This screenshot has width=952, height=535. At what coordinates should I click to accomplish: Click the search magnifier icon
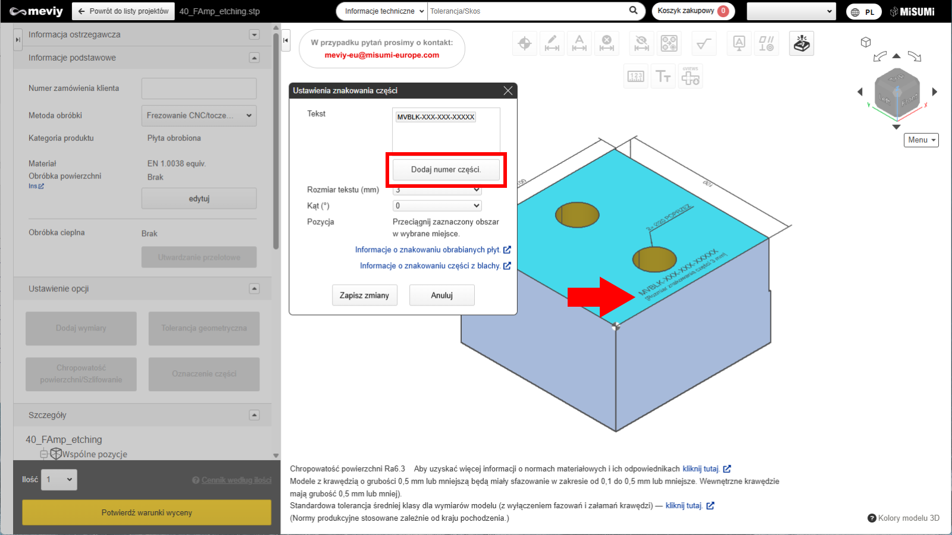point(633,11)
